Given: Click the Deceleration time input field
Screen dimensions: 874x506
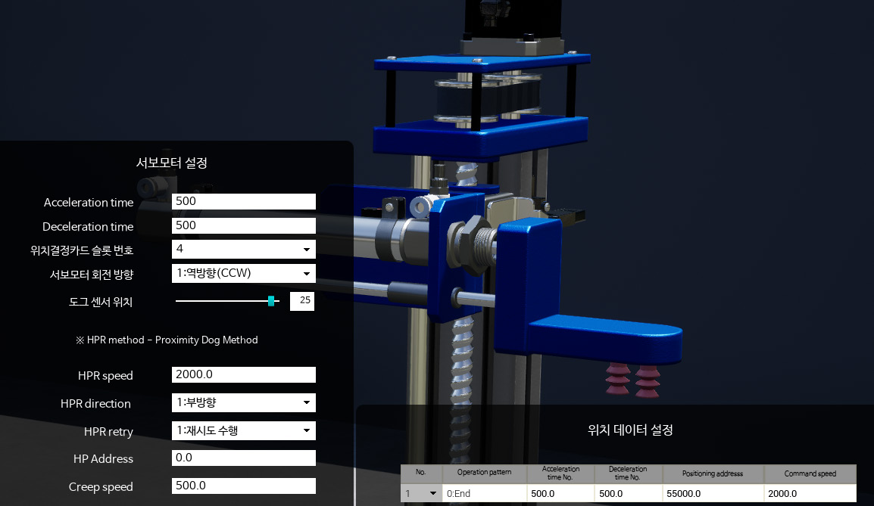Looking at the screenshot, I should pyautogui.click(x=243, y=225).
